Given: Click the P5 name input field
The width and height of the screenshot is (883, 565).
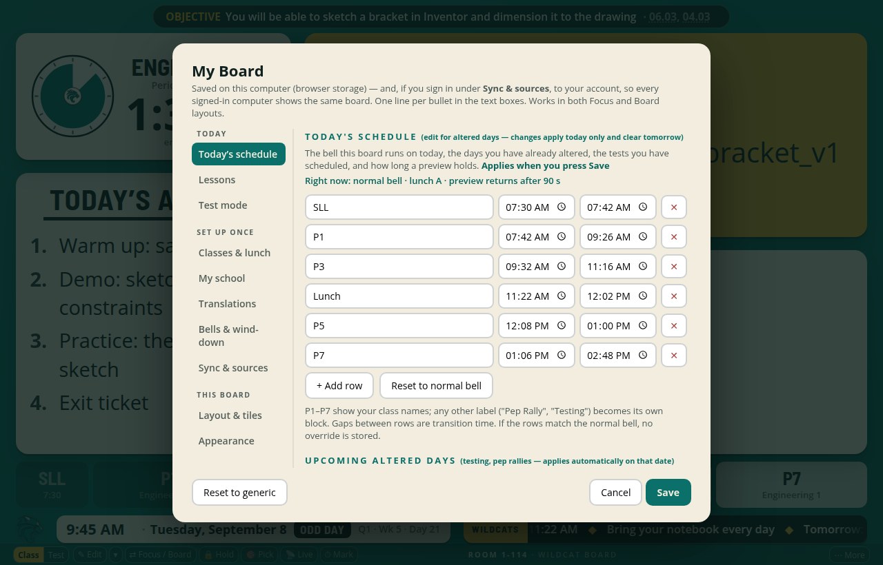Looking at the screenshot, I should (x=399, y=325).
